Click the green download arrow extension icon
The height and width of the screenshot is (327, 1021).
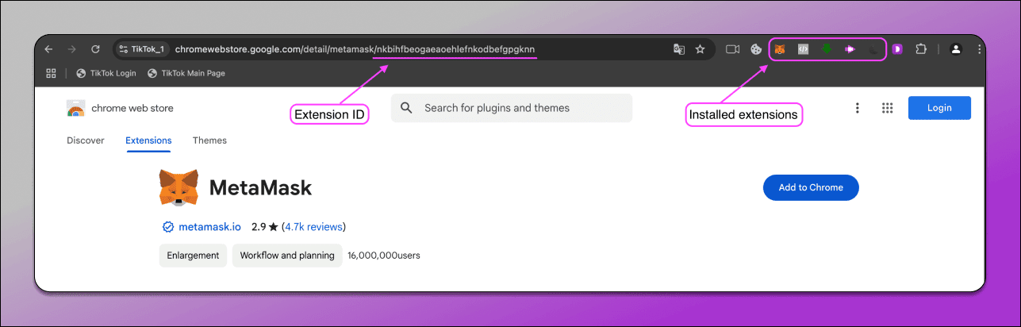826,49
